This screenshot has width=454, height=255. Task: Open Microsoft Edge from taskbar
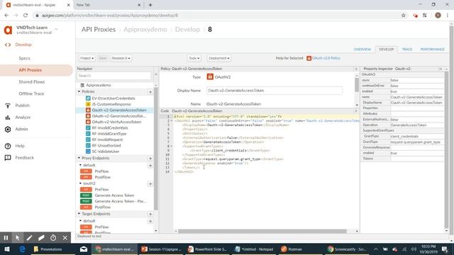22,249
